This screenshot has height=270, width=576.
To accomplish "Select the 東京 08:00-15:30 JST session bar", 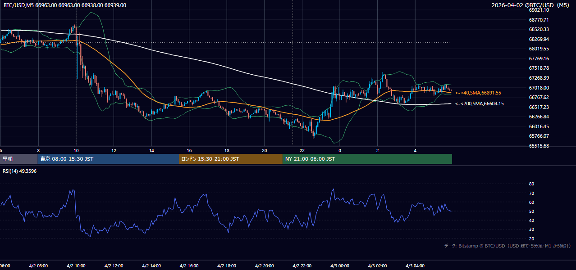I will point(108,159).
